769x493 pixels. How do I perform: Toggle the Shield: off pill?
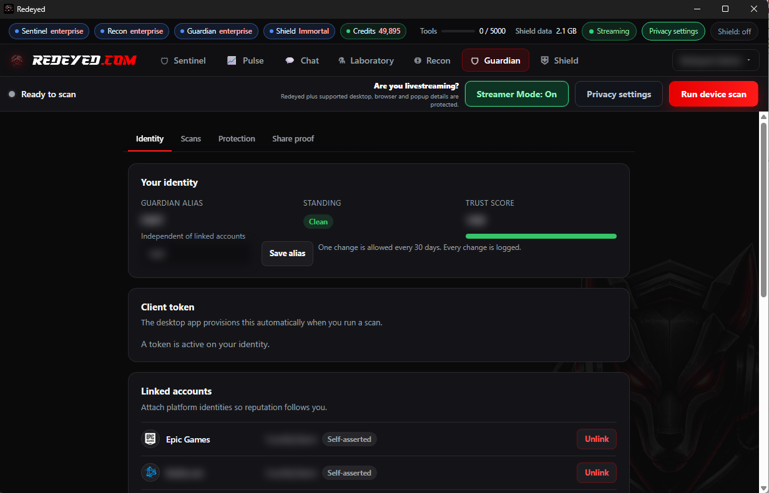click(734, 31)
